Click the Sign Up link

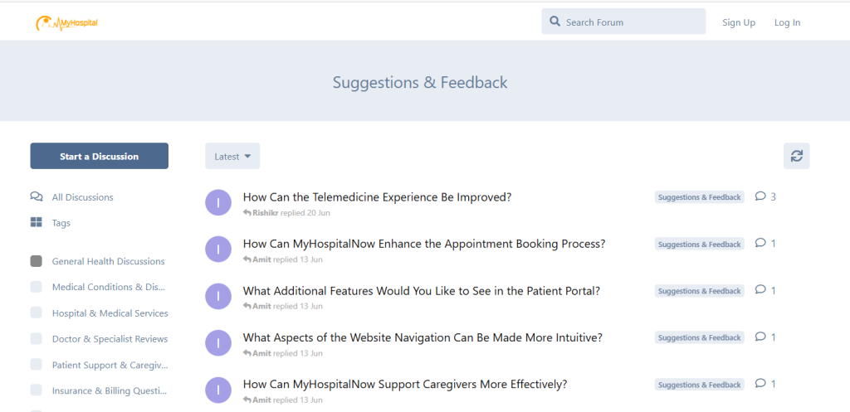(x=738, y=22)
